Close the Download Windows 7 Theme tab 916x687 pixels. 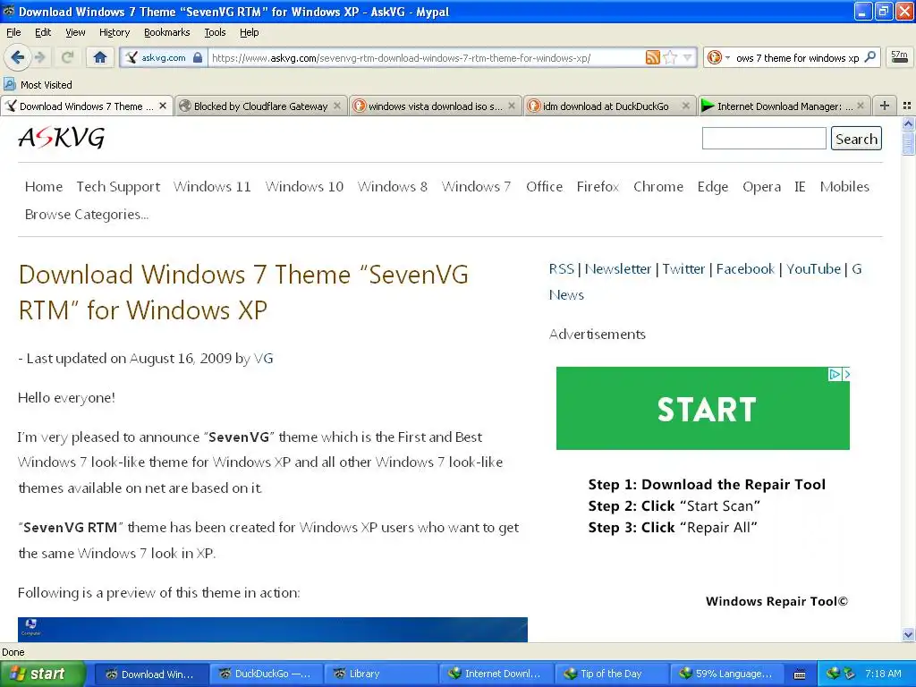click(163, 106)
